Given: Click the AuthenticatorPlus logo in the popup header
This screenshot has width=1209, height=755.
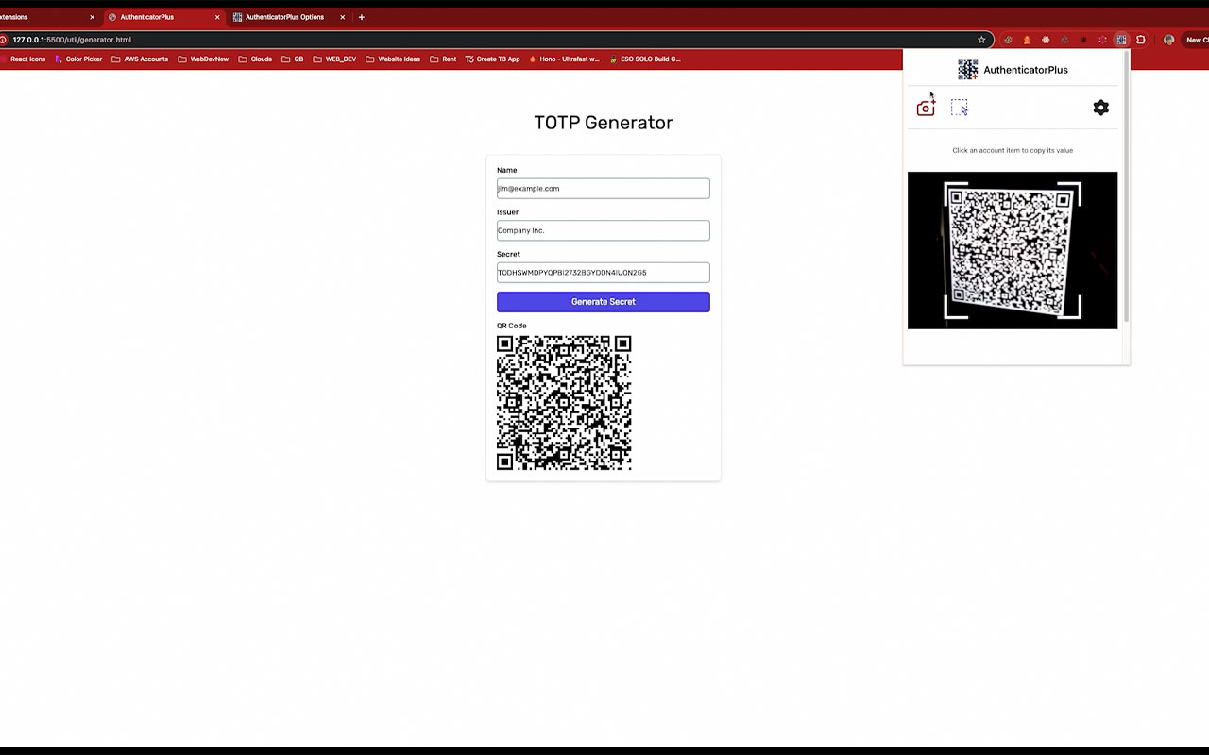Looking at the screenshot, I should (966, 69).
